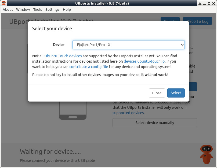Open the devices.ubuntu-touch.io link
The height and width of the screenshot is (168, 217).
144,61
